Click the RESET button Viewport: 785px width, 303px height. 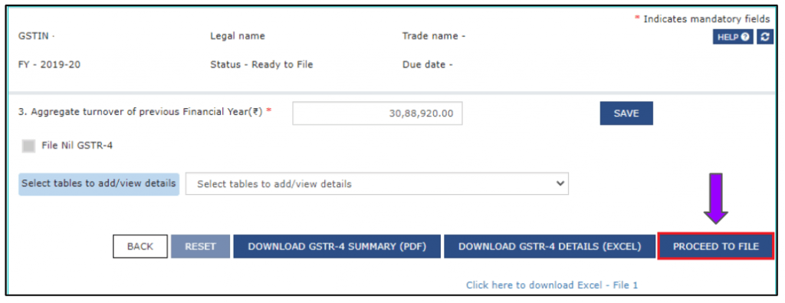[x=200, y=246]
